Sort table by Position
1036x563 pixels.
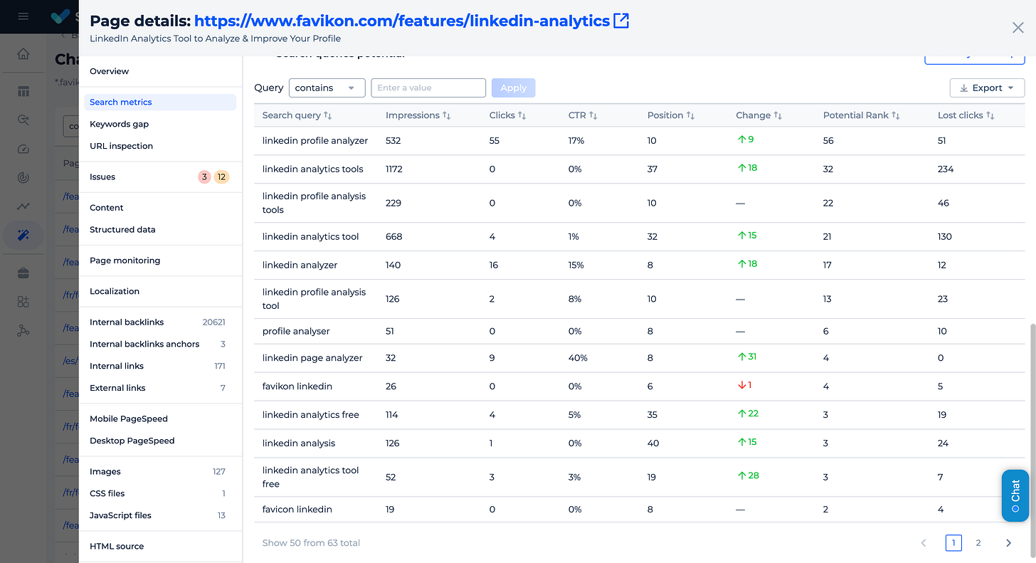(x=690, y=115)
